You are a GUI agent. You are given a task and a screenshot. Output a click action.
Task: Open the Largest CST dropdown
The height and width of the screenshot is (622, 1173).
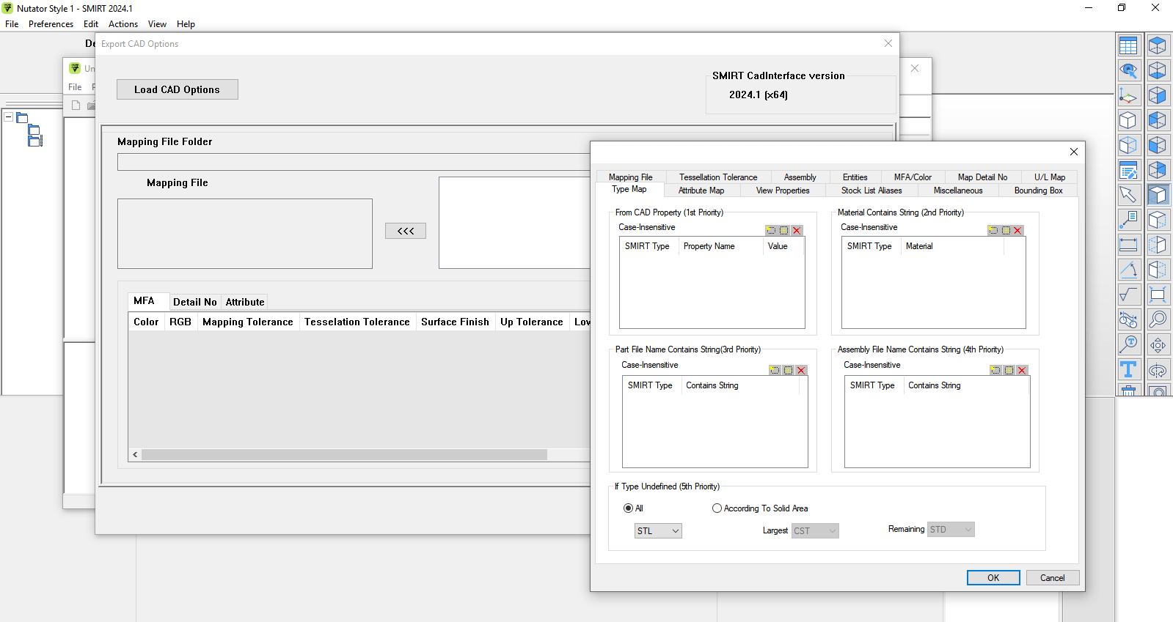[x=814, y=531]
